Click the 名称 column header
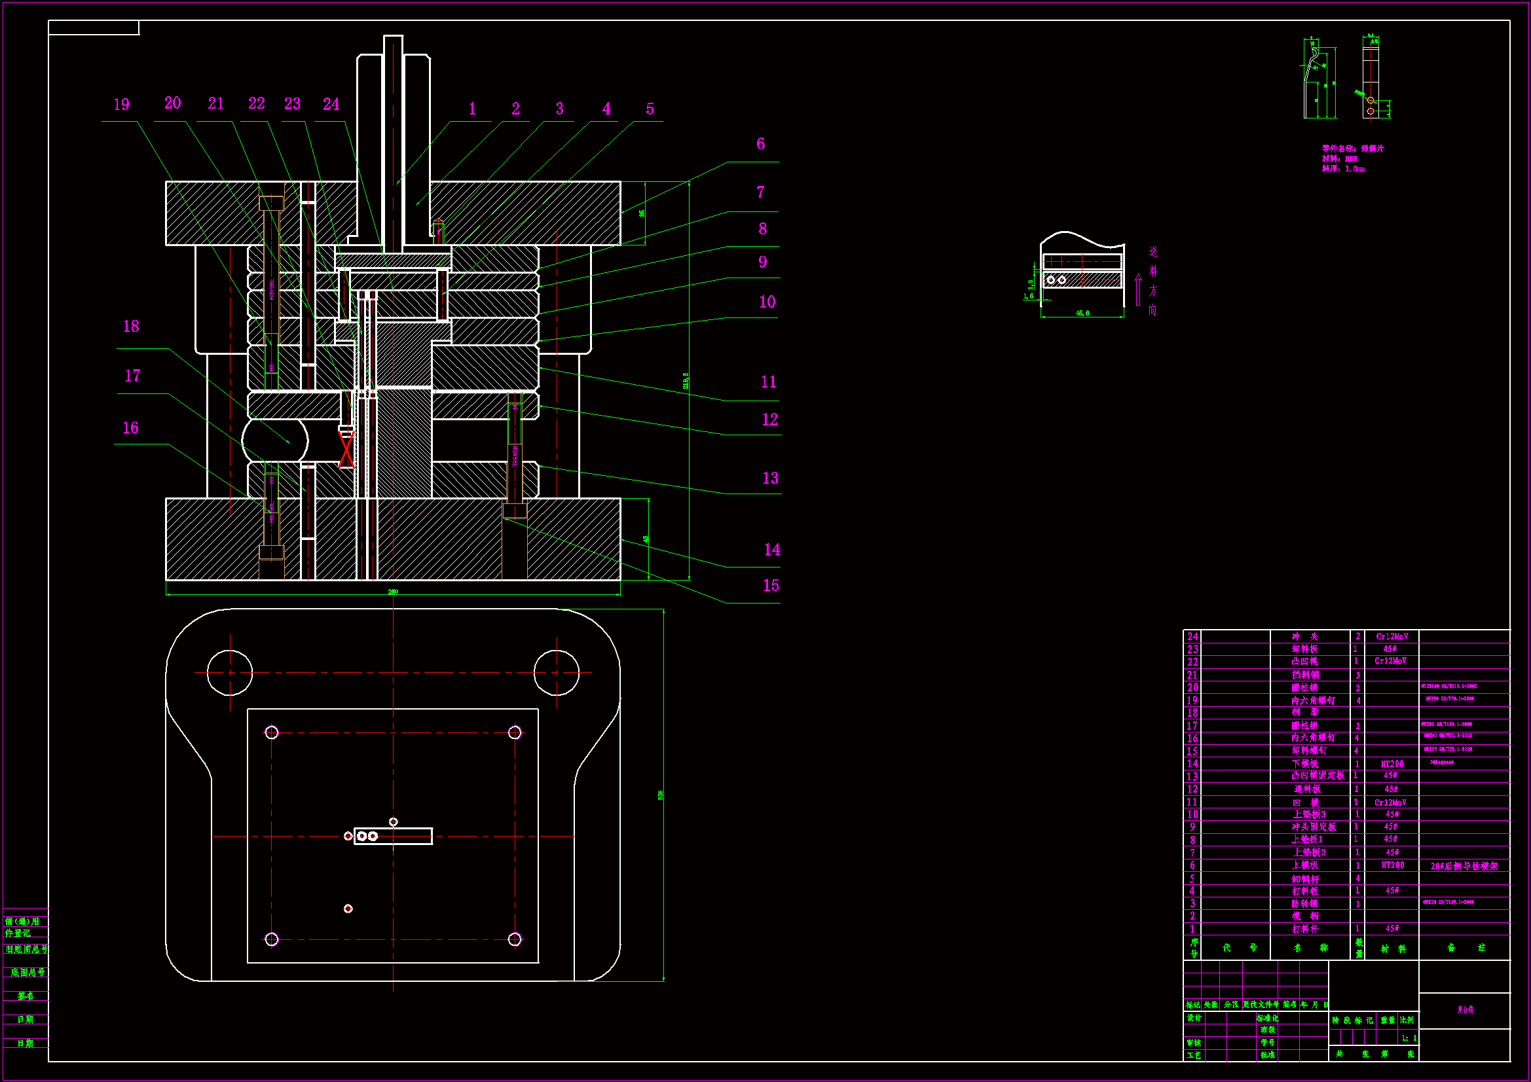Viewport: 1531px width, 1082px height. (x=1310, y=948)
